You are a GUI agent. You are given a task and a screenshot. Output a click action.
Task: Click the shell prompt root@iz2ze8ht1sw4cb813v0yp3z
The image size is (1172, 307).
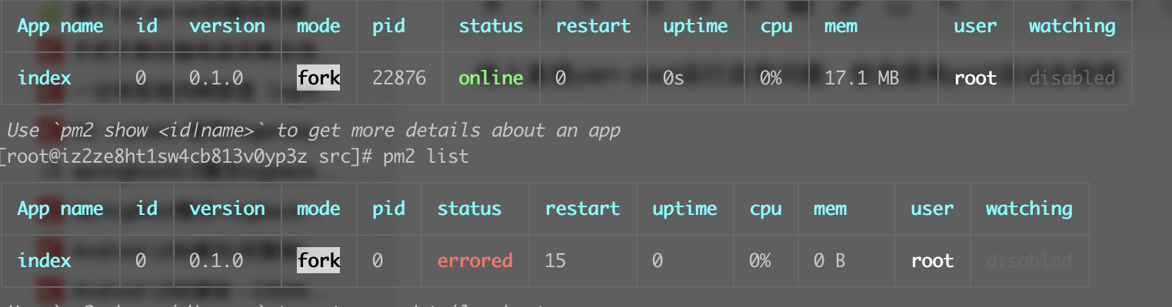(x=157, y=157)
